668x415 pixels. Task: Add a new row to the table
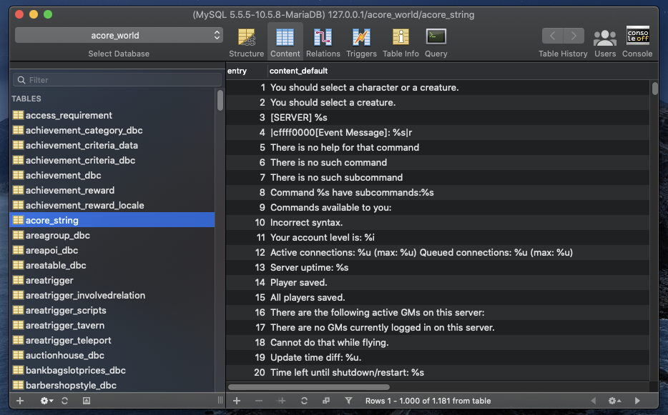click(237, 401)
